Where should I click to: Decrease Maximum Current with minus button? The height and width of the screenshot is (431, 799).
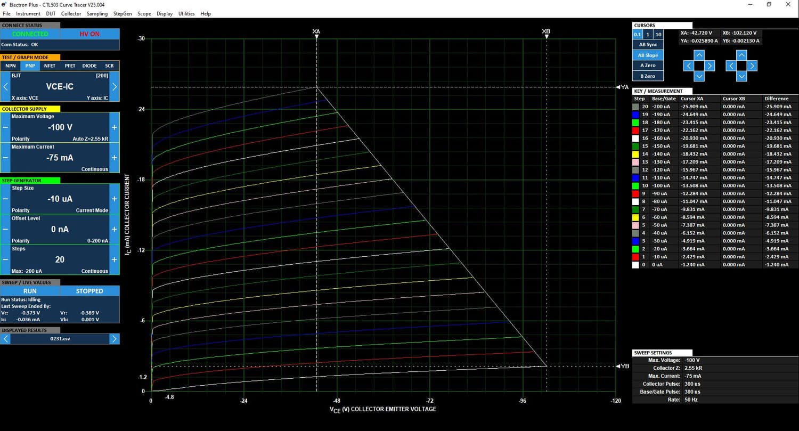click(x=5, y=158)
